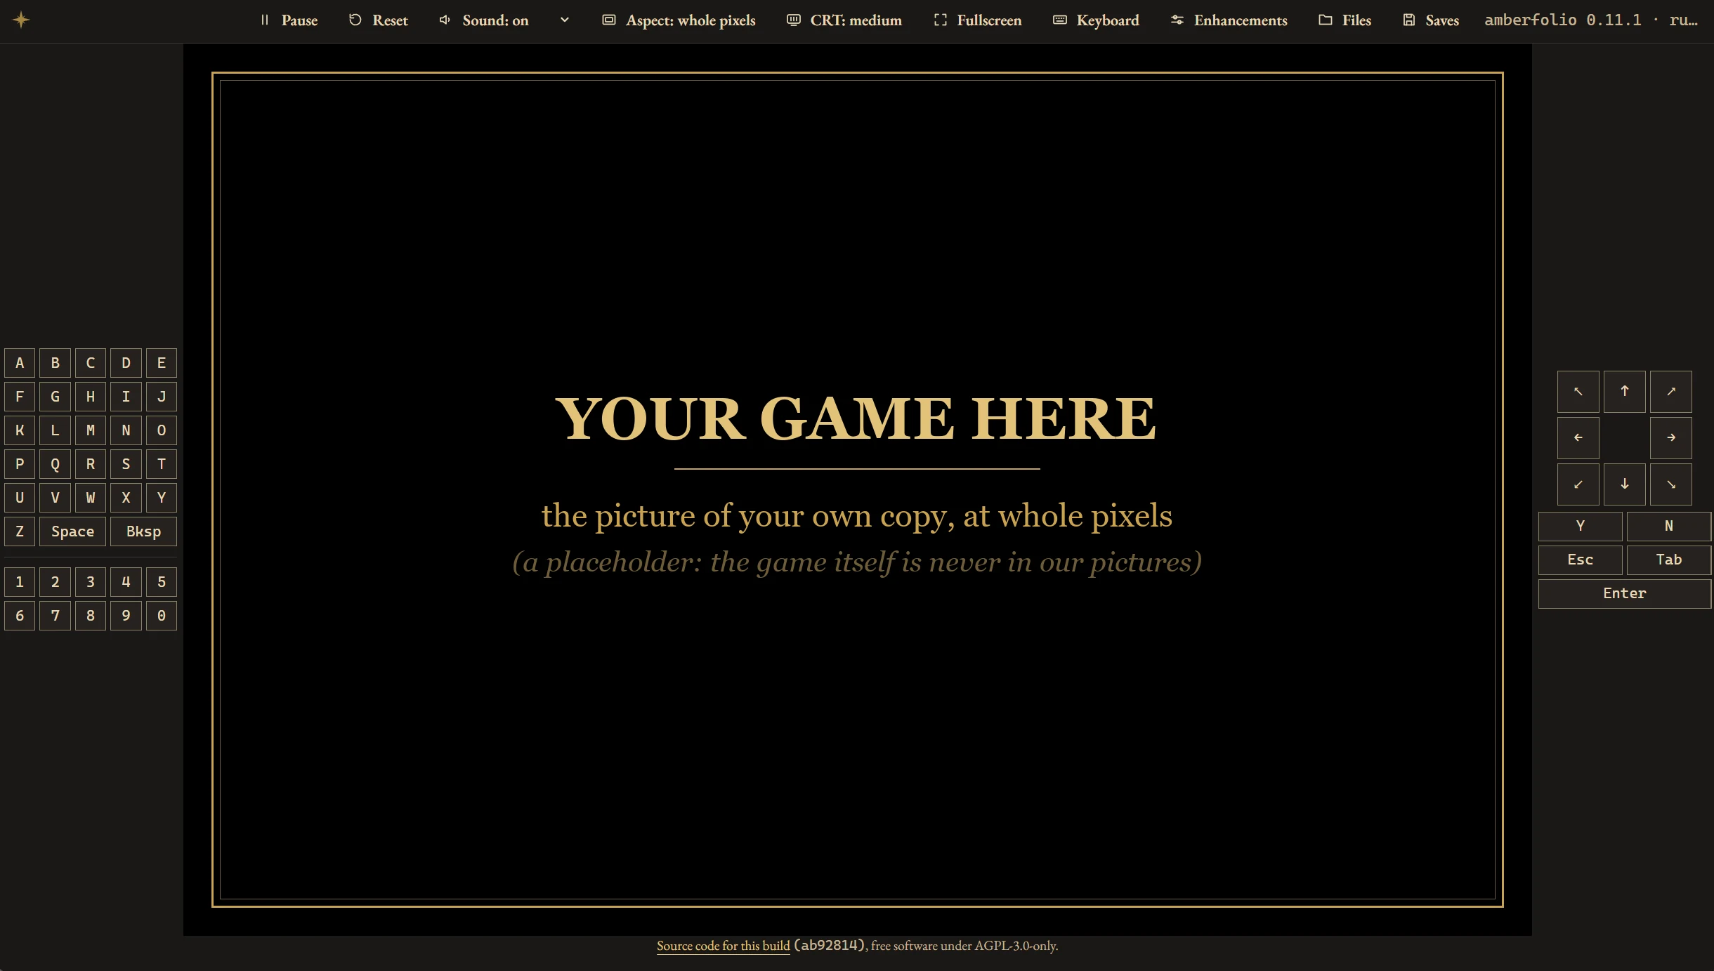The width and height of the screenshot is (1714, 971).
Task: Tap letter M on virtual keyboard
Action: pos(91,430)
